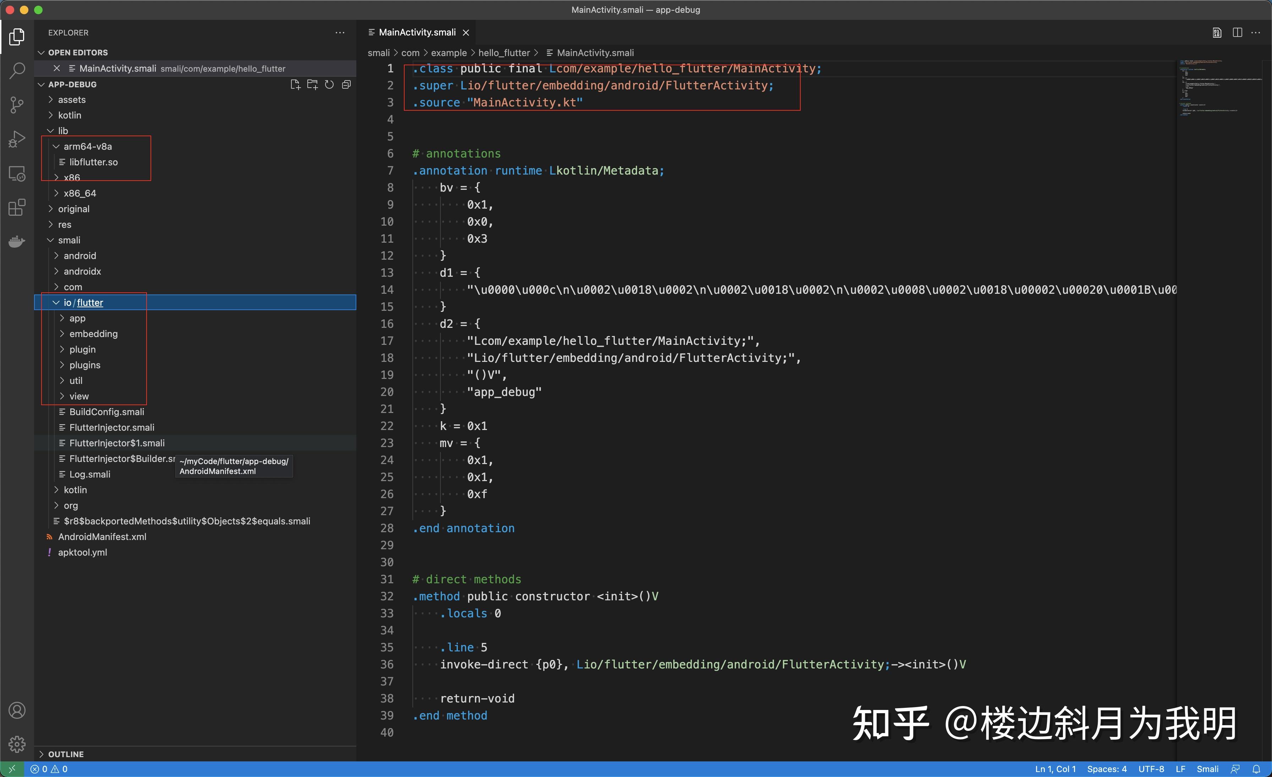Click the New Folder icon in APP-DEBUG header

tap(312, 84)
